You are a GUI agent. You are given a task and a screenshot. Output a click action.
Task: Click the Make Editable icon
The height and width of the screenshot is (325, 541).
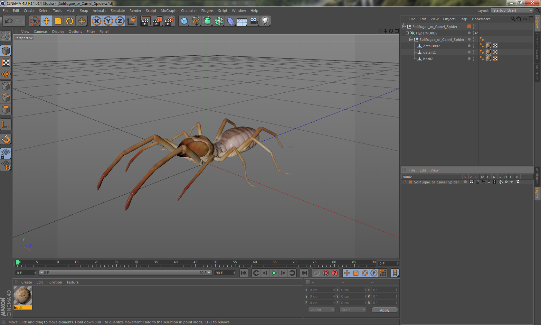6,36
